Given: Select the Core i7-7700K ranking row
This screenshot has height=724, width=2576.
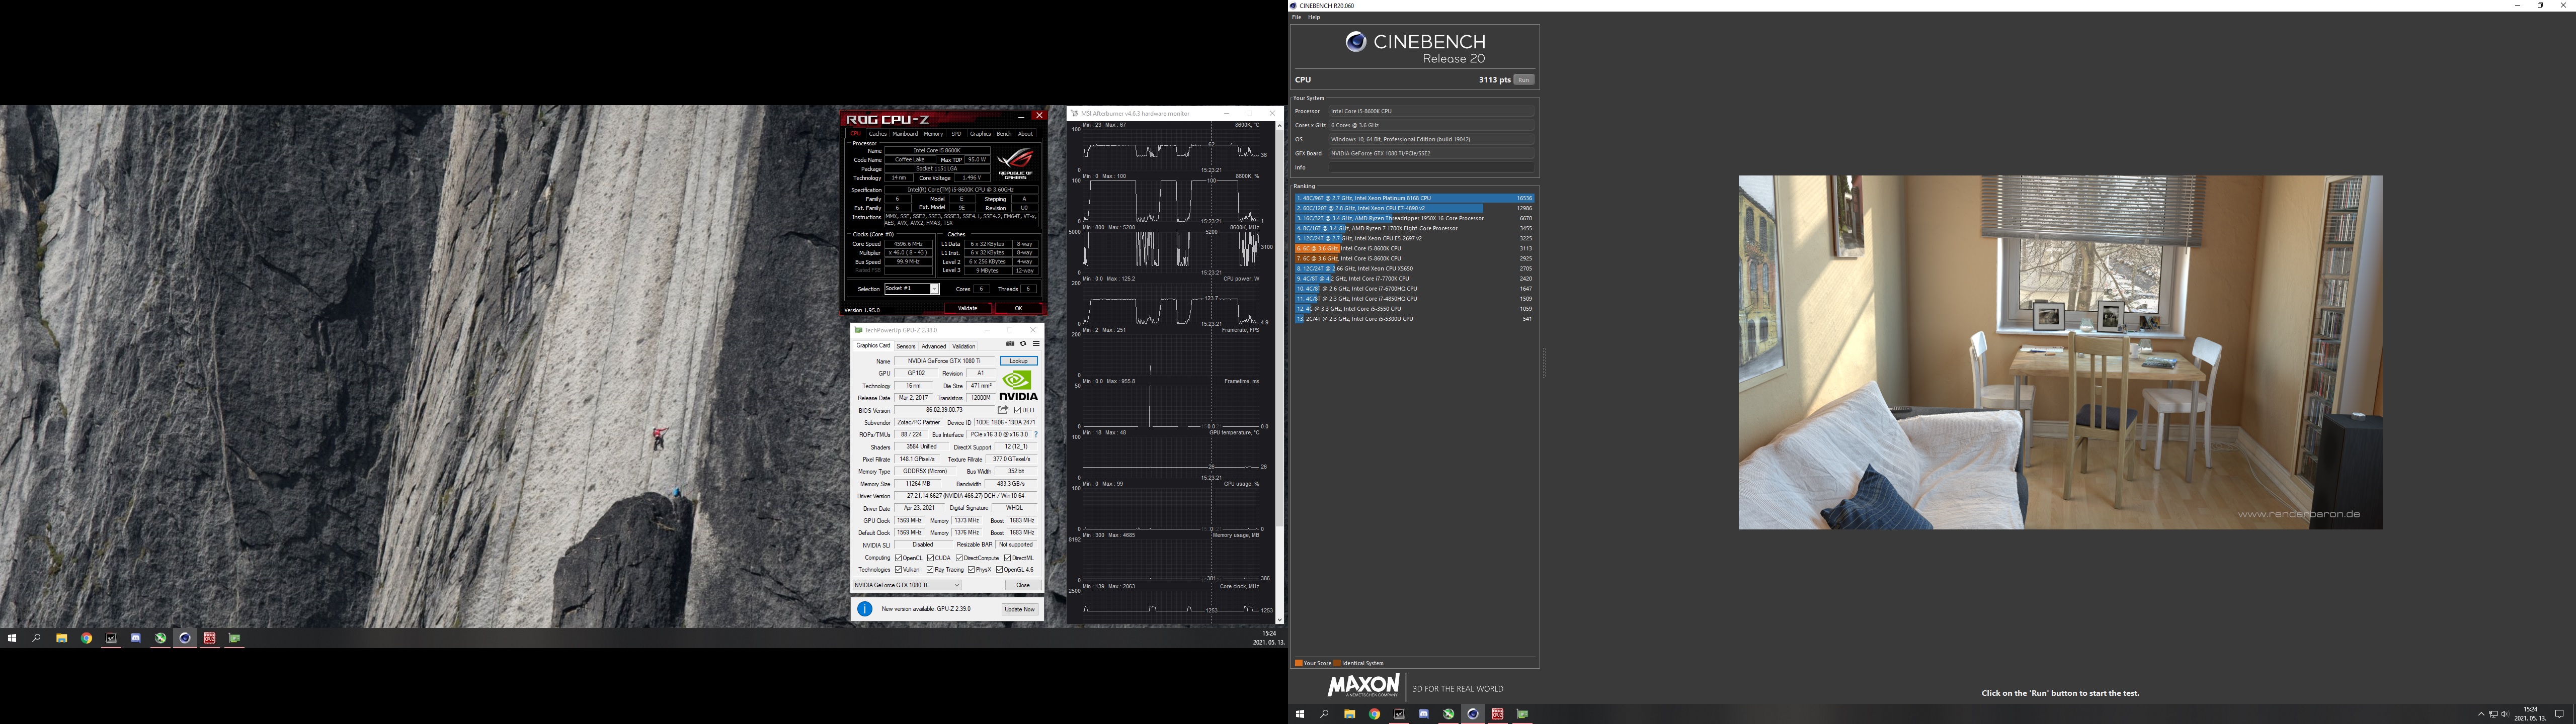Looking at the screenshot, I should [x=1414, y=279].
